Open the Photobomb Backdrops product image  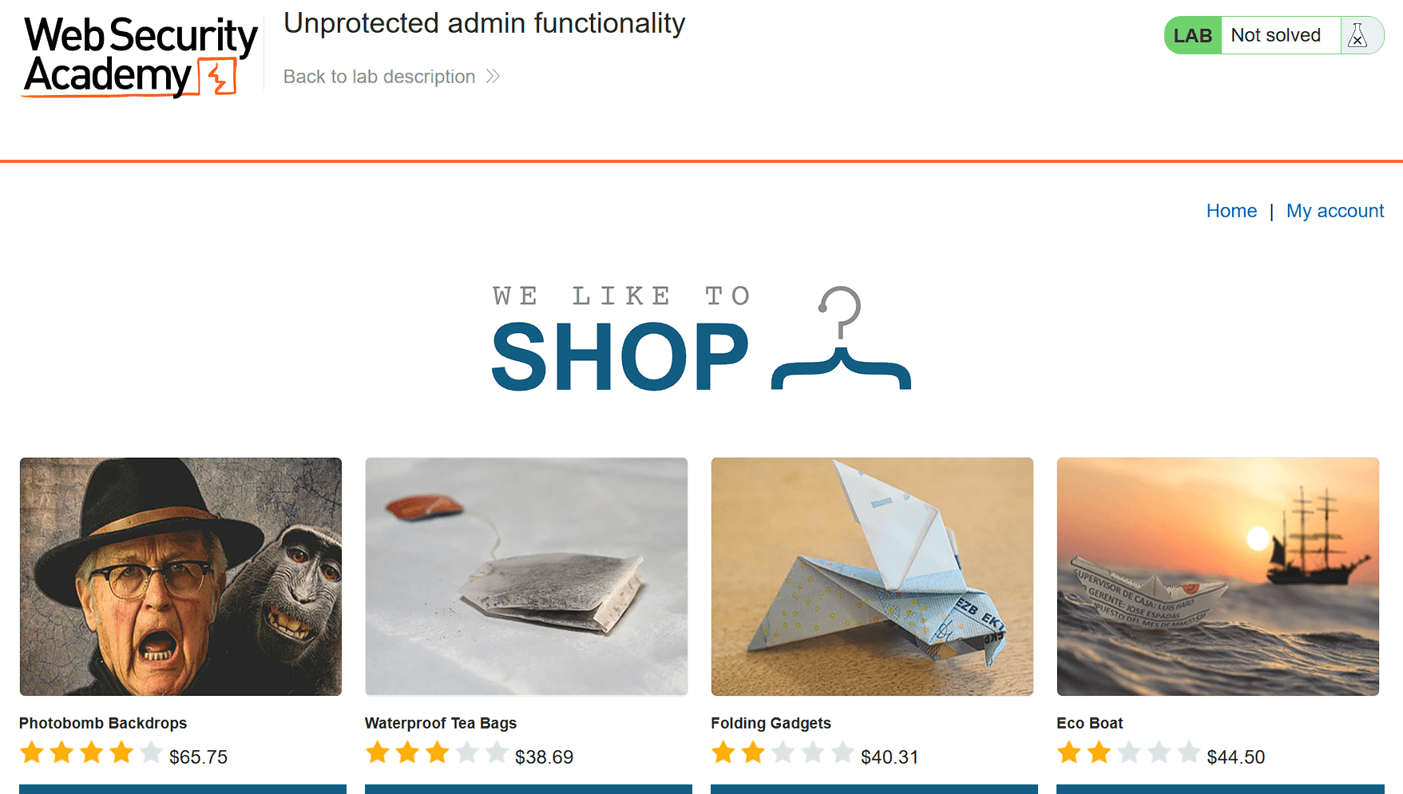click(x=180, y=576)
